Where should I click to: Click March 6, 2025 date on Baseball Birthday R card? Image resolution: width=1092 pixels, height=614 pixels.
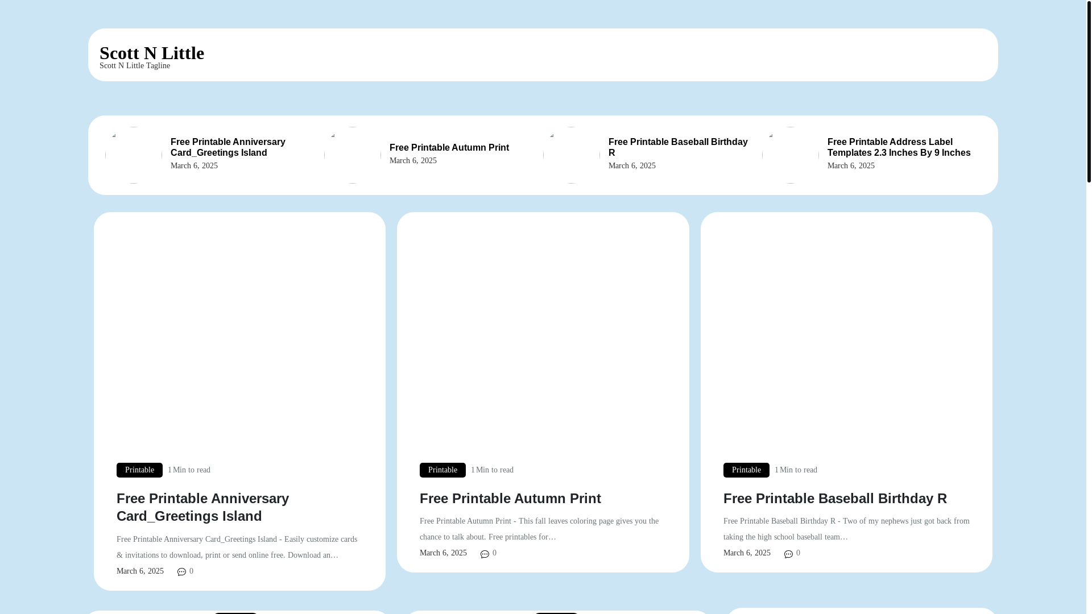tap(747, 553)
